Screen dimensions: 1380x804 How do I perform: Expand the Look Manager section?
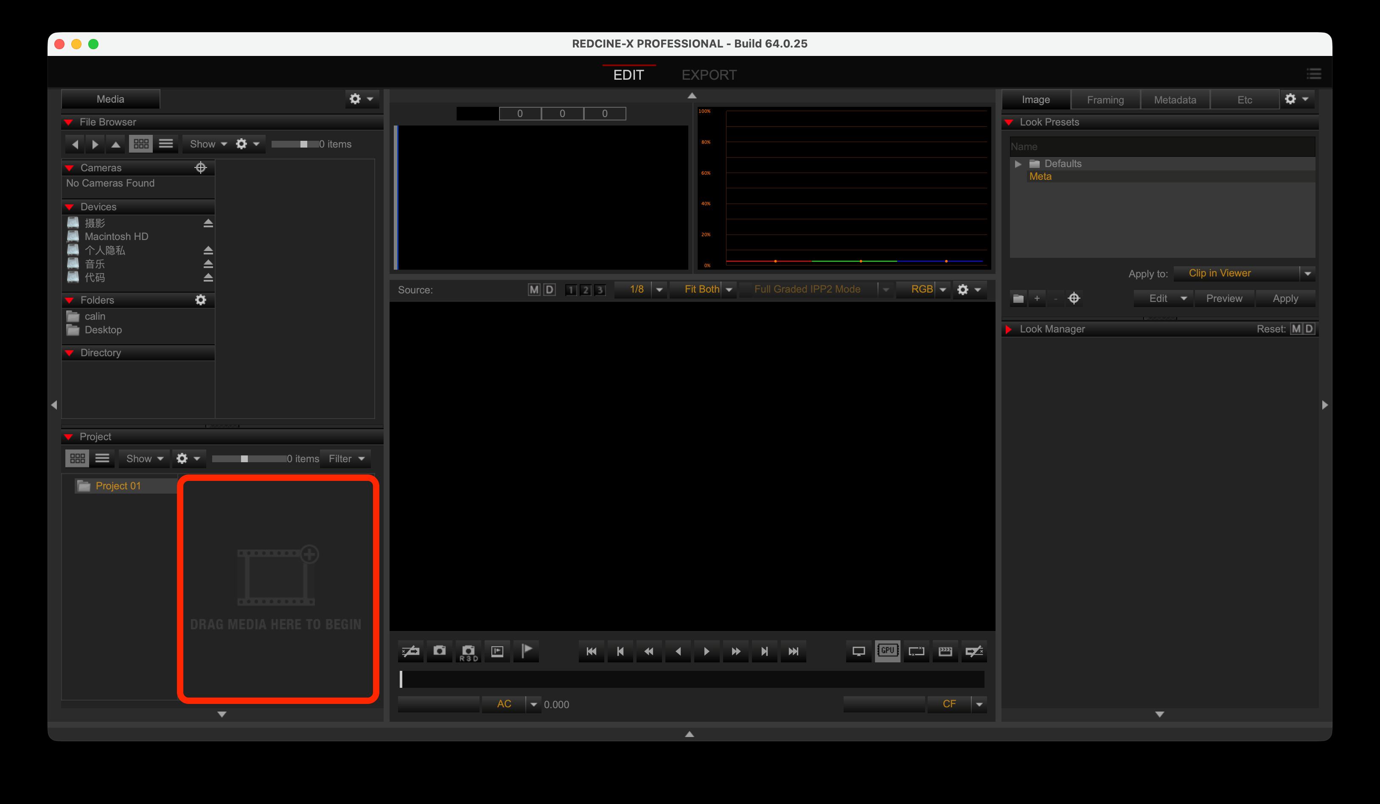[1008, 329]
